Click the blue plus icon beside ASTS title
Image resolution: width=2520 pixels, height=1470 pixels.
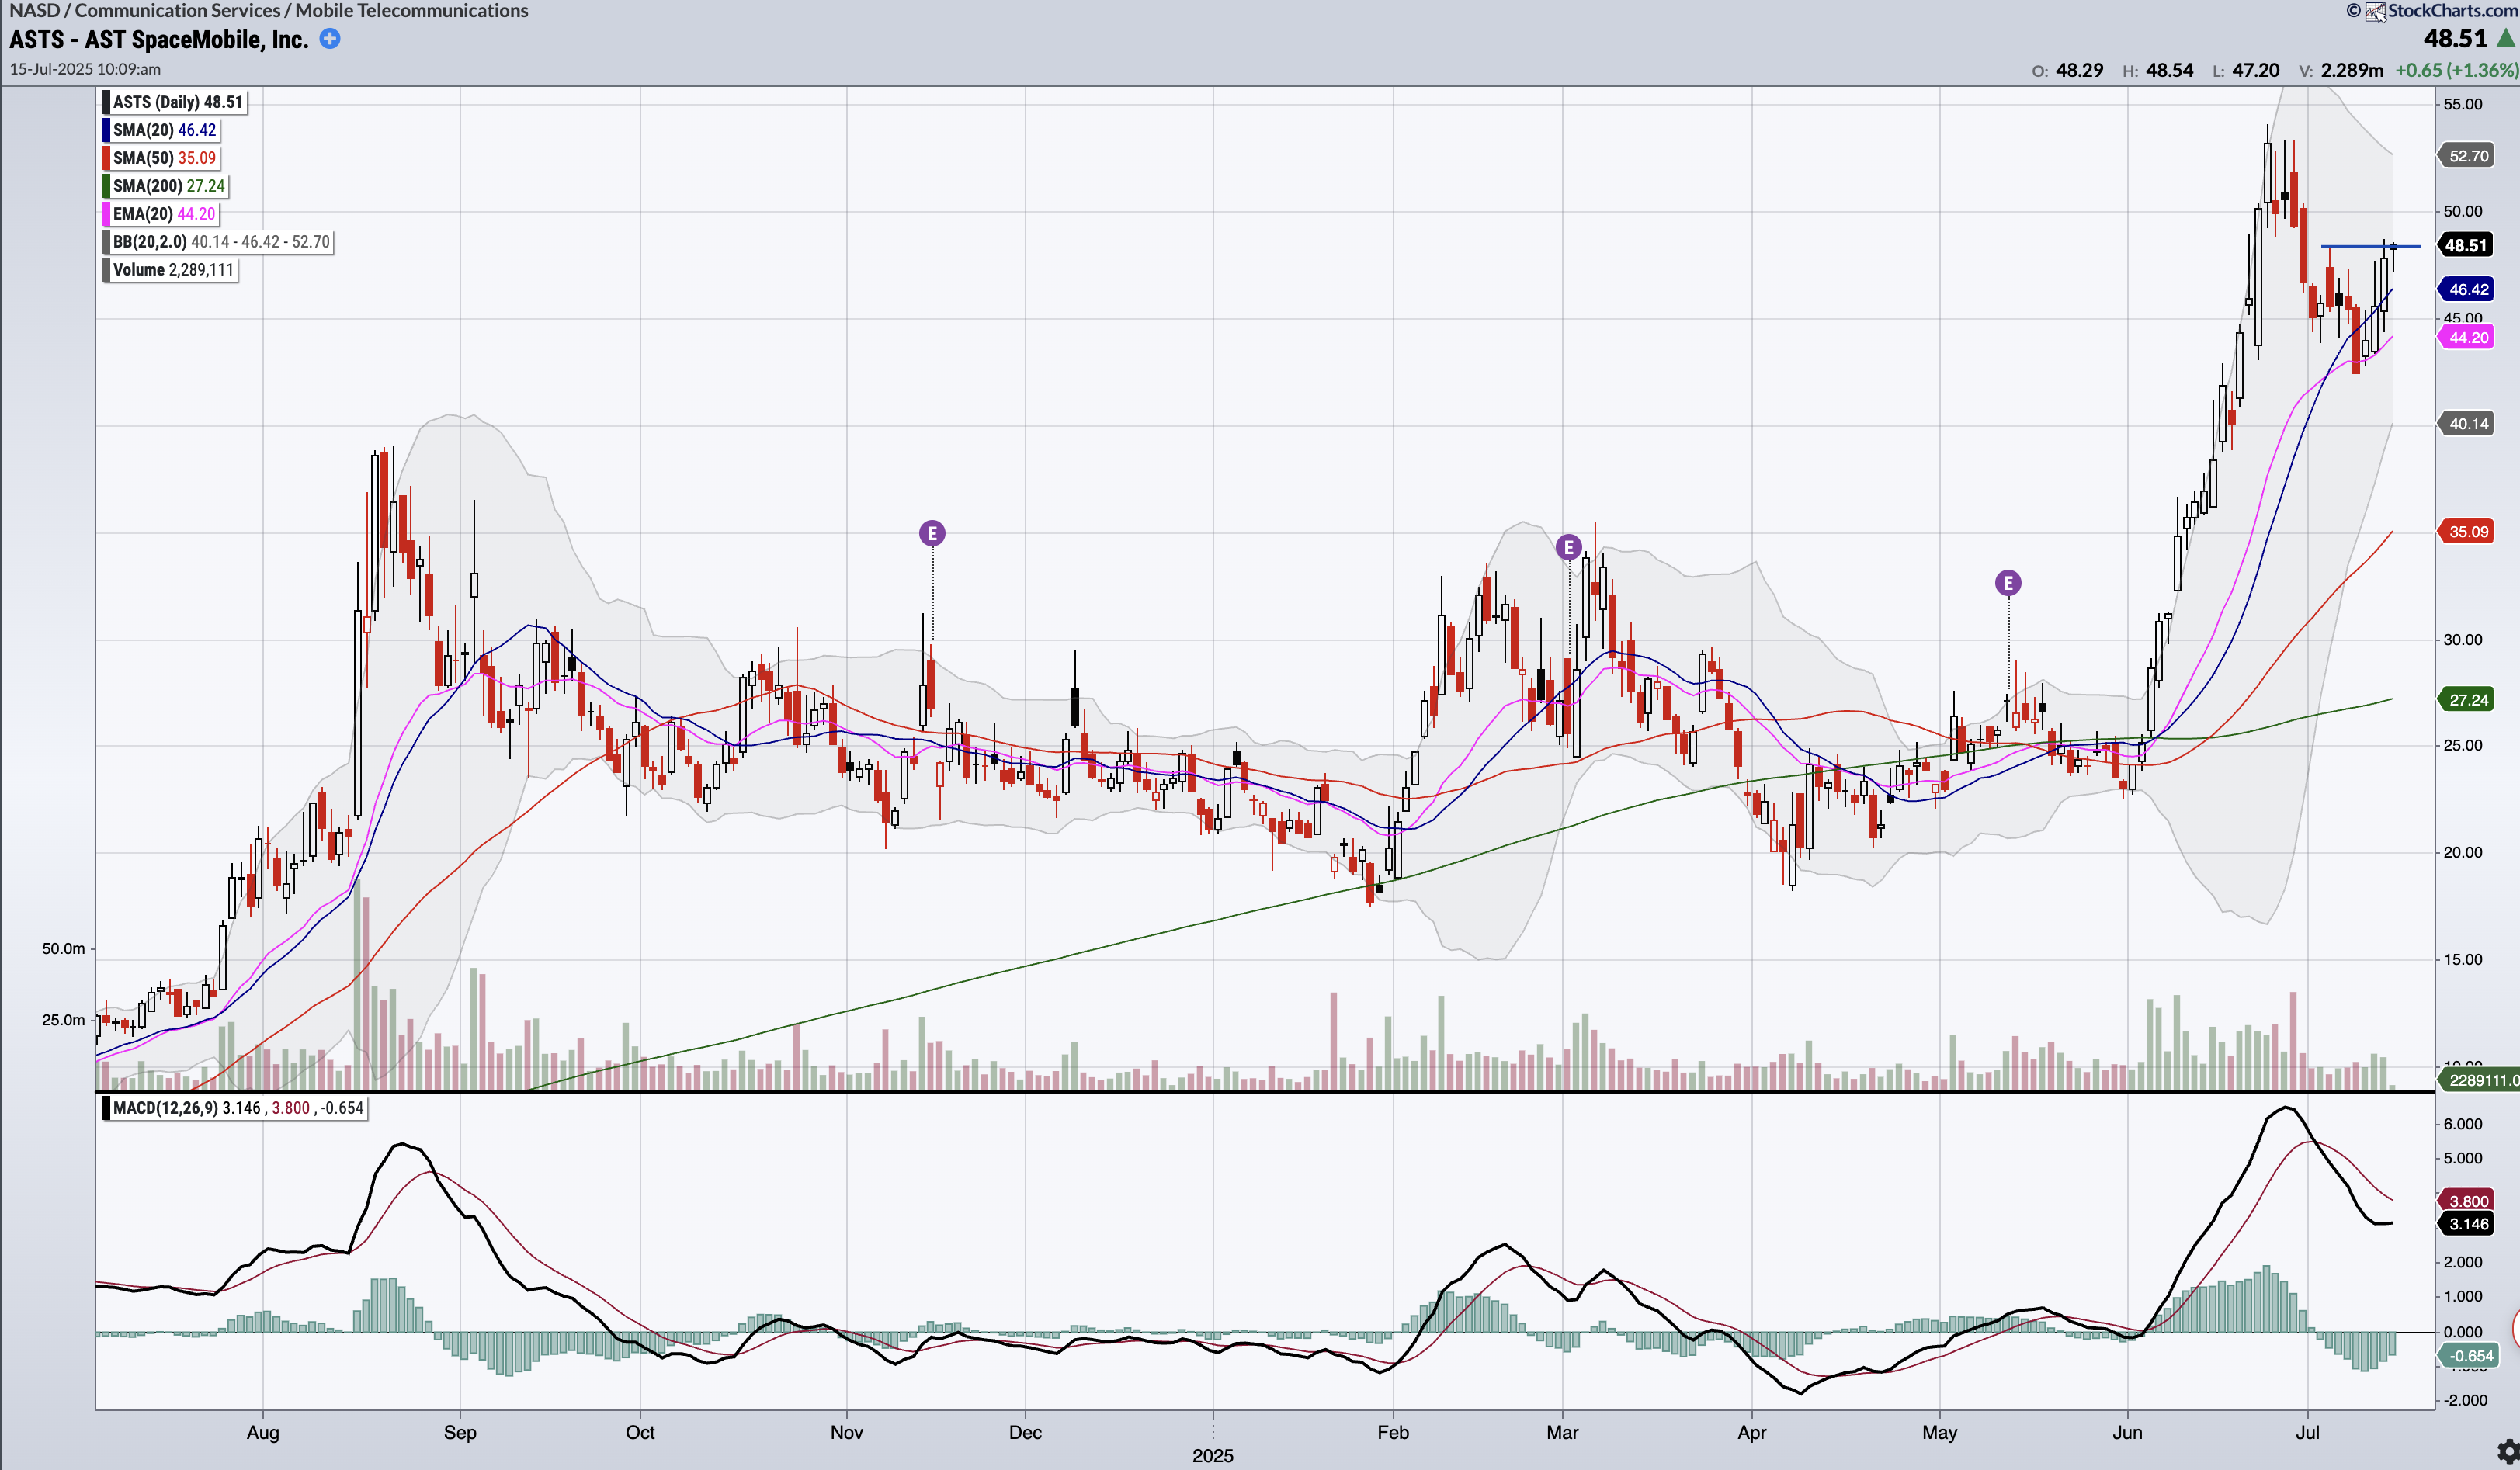click(x=329, y=39)
